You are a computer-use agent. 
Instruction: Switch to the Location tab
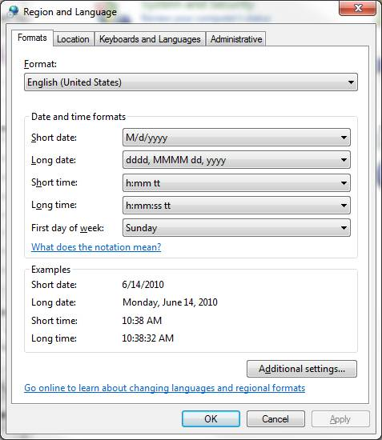click(x=73, y=39)
